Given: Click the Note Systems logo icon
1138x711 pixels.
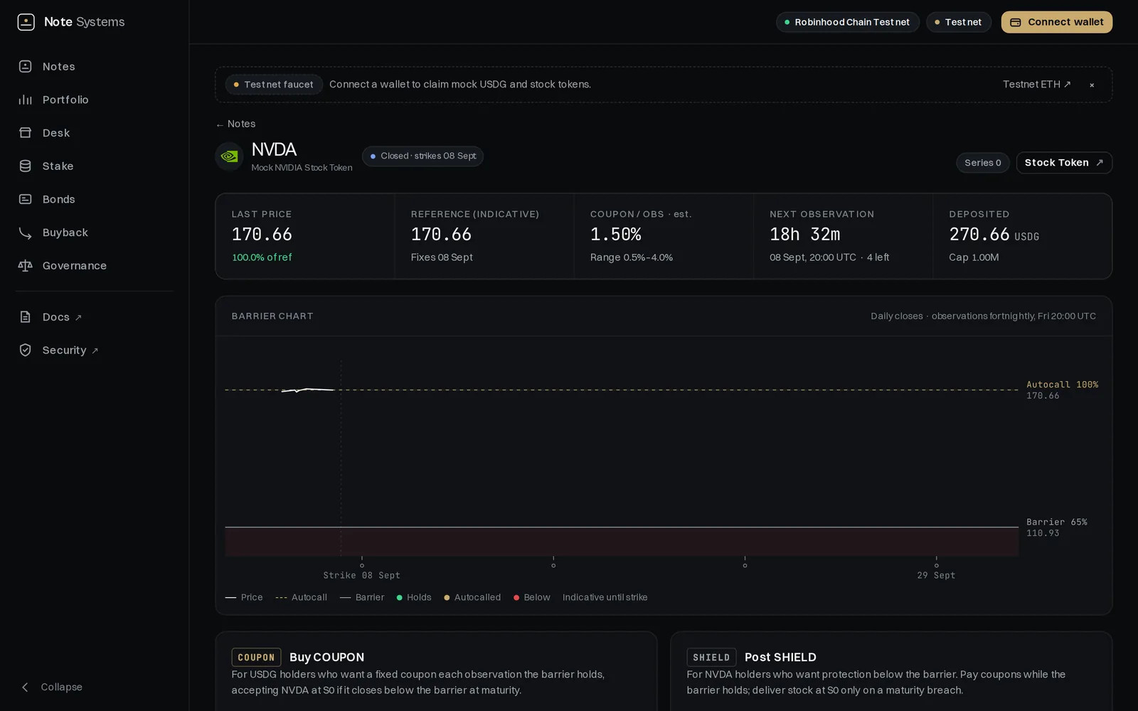Looking at the screenshot, I should coord(26,22).
